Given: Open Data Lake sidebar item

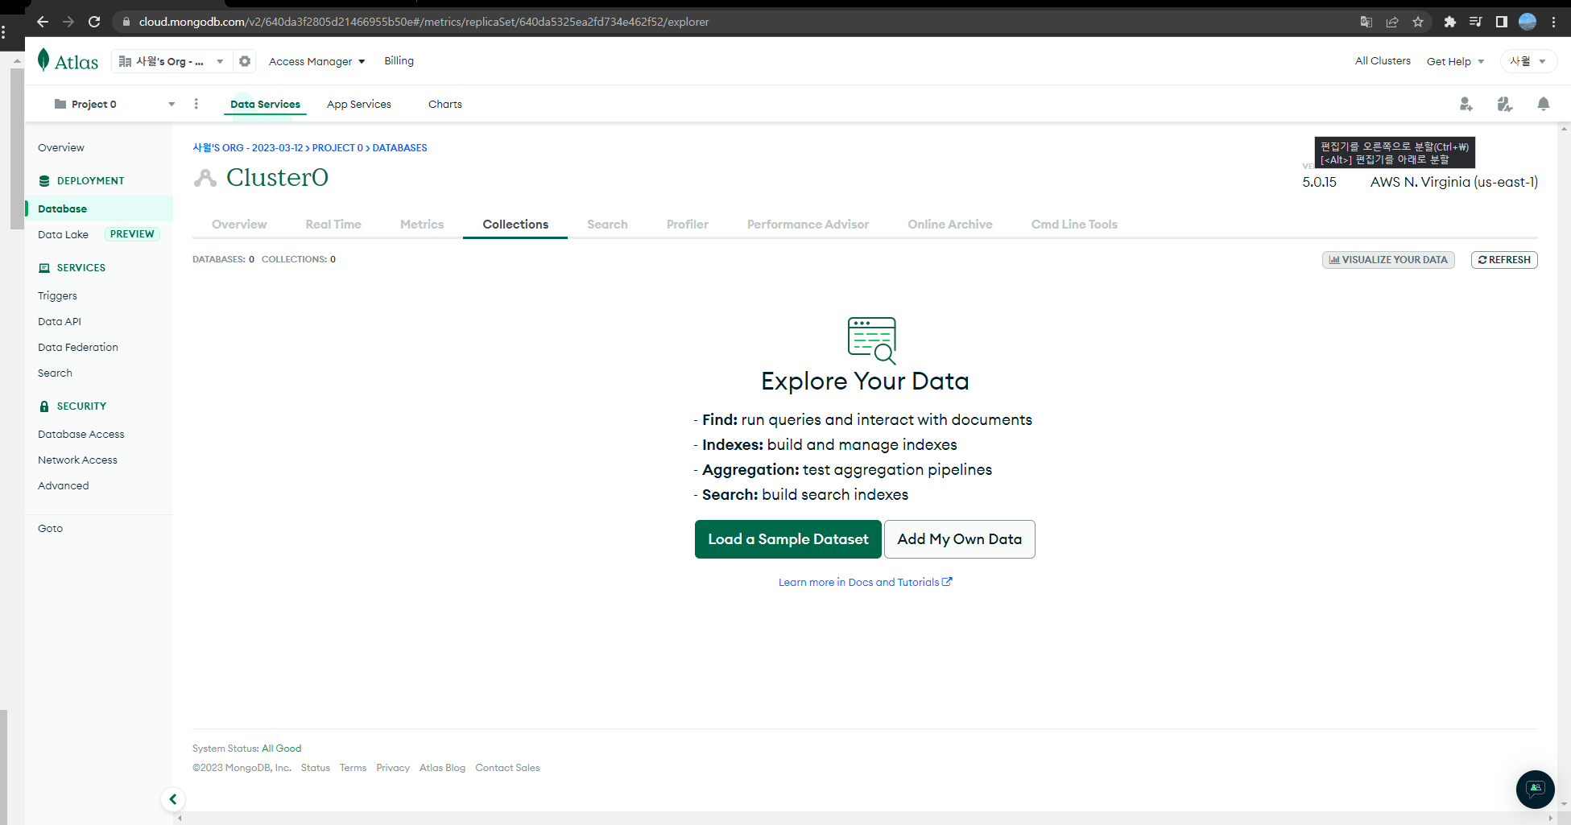Looking at the screenshot, I should click(x=63, y=234).
